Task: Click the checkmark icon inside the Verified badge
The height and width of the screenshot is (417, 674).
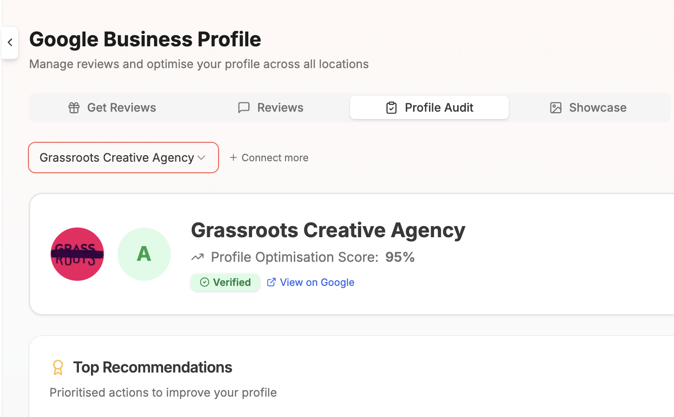Action: coord(204,282)
